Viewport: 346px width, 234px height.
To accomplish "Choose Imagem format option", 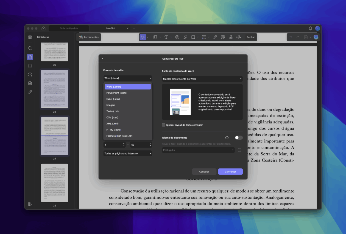I will click(128, 105).
